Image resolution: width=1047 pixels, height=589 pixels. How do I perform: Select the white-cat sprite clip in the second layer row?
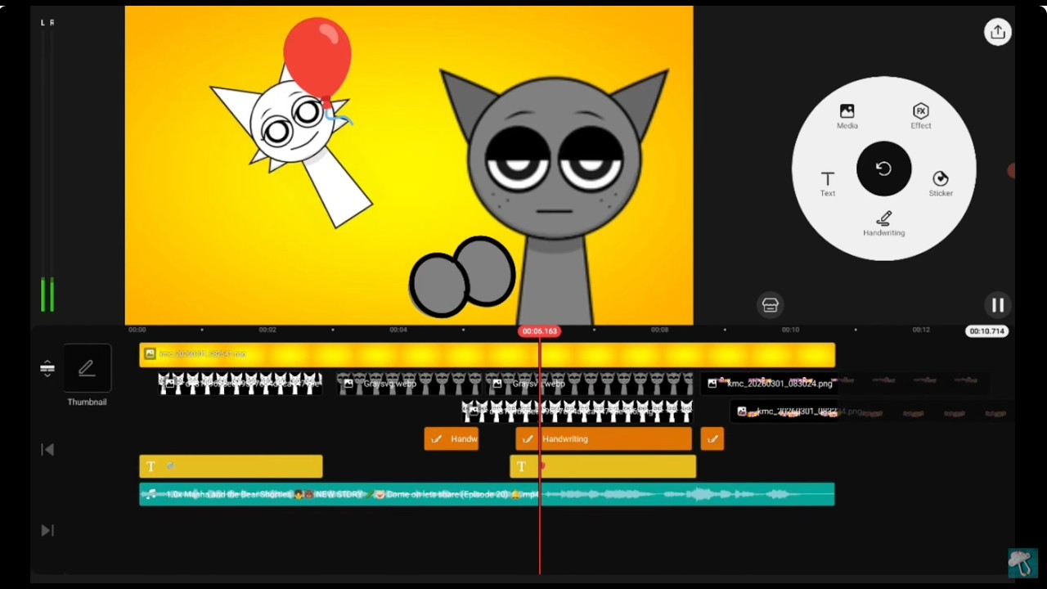(577, 411)
